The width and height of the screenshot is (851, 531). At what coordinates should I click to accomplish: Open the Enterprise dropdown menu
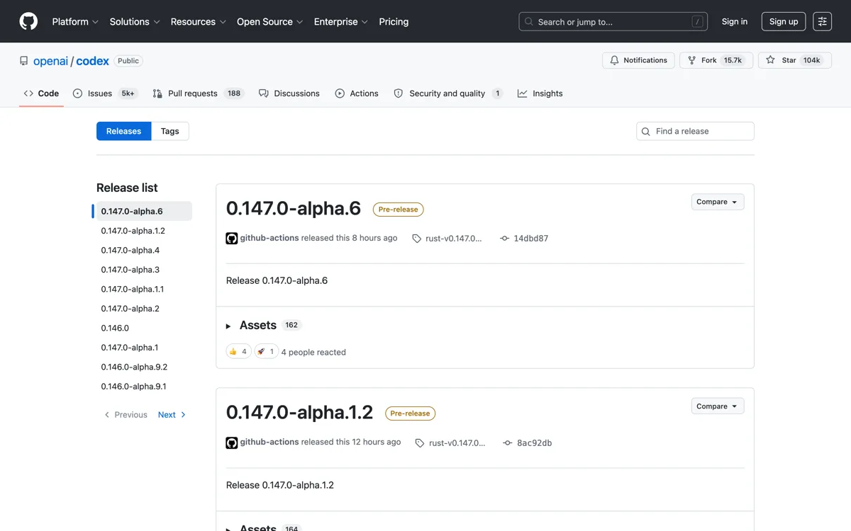(340, 22)
